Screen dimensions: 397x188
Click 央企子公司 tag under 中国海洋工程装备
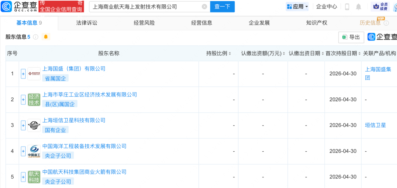58,155
